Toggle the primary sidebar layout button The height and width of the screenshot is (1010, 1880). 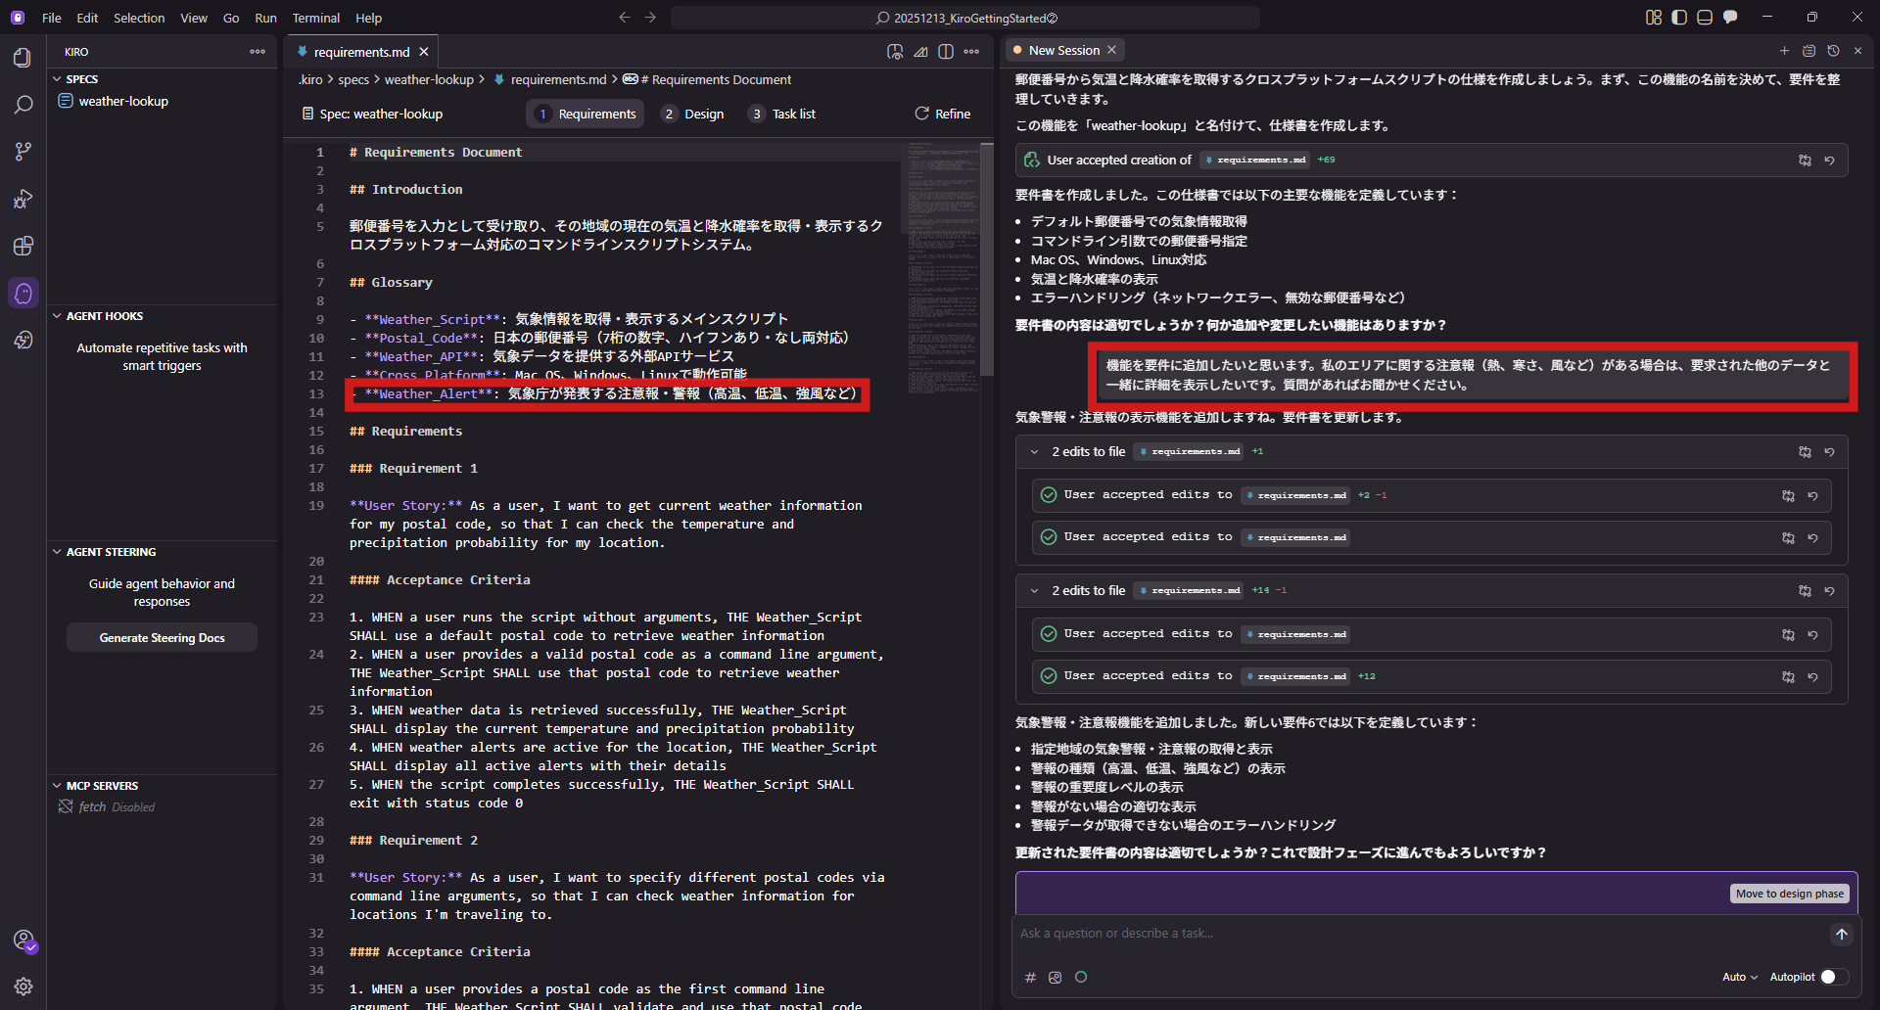[1679, 18]
